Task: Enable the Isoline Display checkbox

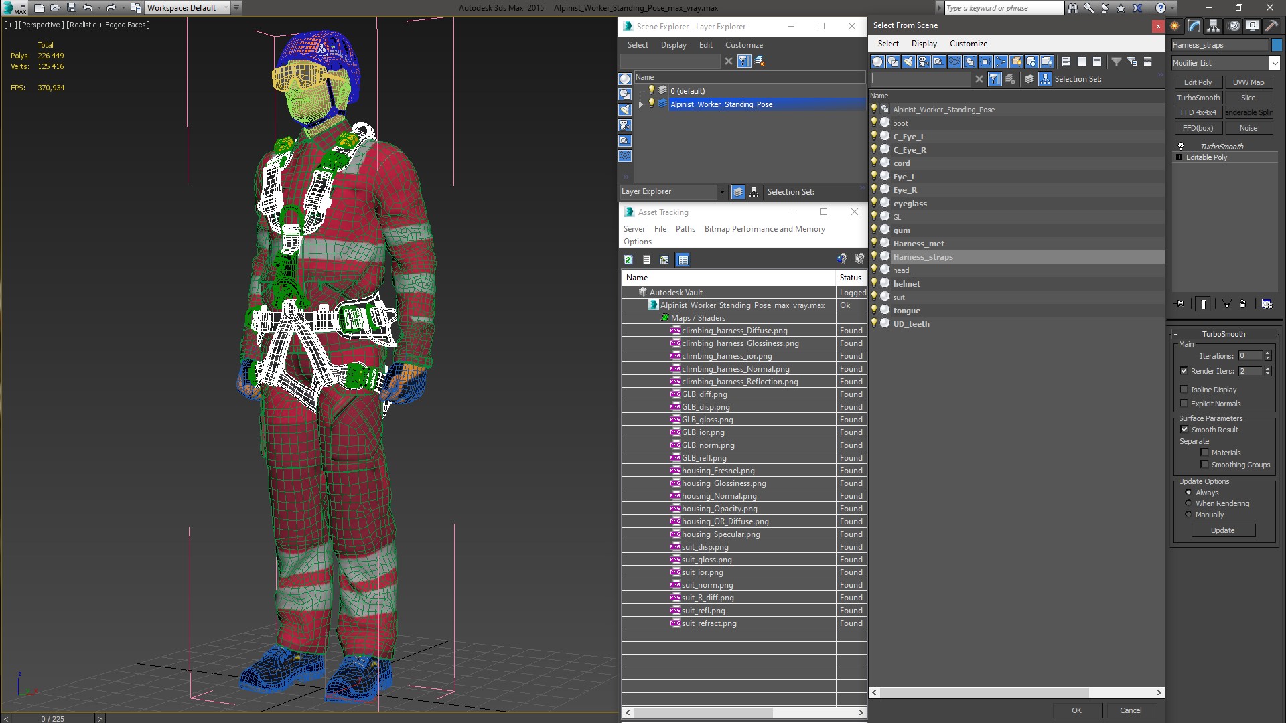Action: (x=1184, y=390)
